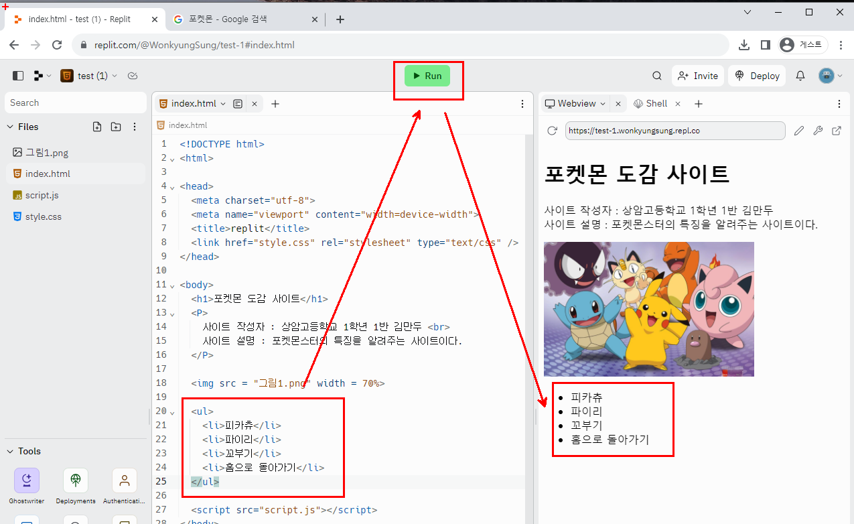Open the Replit home menu icon
The height and width of the screenshot is (524, 854).
42,76
